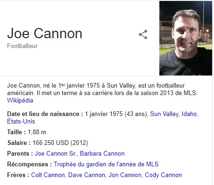Viewport: 214px width, 185px height.
Task: Click the Taille value 1,88 m
Action: pyautogui.click(x=37, y=132)
